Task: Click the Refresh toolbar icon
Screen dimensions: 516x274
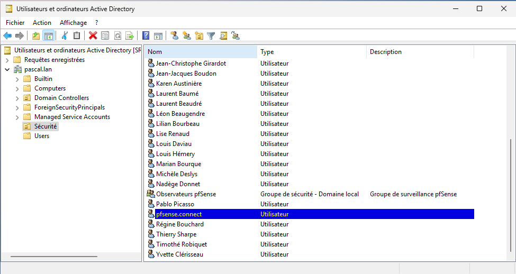Action: point(117,35)
